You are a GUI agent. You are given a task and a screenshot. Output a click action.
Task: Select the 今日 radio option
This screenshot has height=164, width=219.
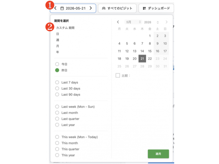[57, 64]
